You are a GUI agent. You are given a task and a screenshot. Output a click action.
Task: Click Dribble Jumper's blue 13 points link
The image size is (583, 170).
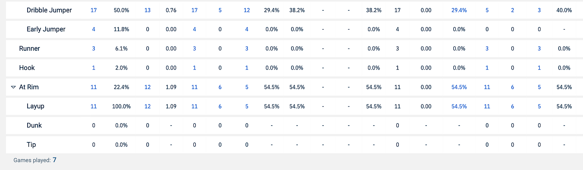pyautogui.click(x=147, y=10)
